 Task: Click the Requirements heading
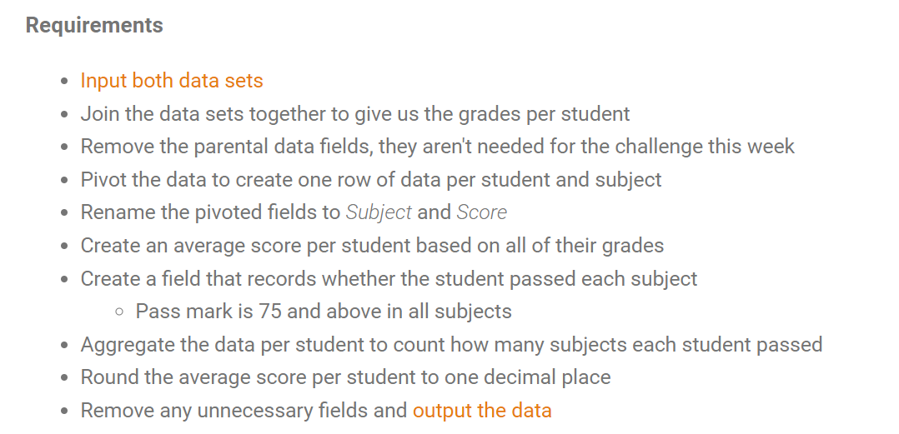[94, 25]
